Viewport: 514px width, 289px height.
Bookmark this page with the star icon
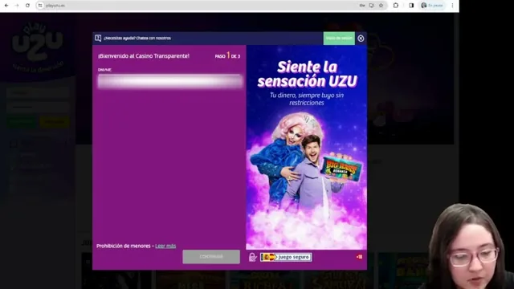pyautogui.click(x=381, y=6)
